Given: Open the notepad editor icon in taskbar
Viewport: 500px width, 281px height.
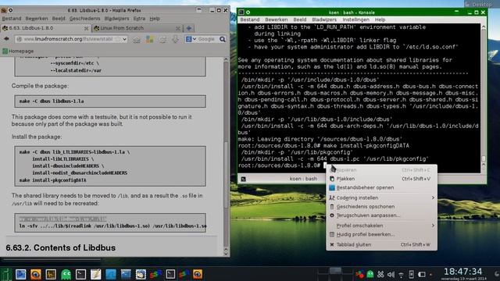Looking at the screenshot, I should point(95,274).
